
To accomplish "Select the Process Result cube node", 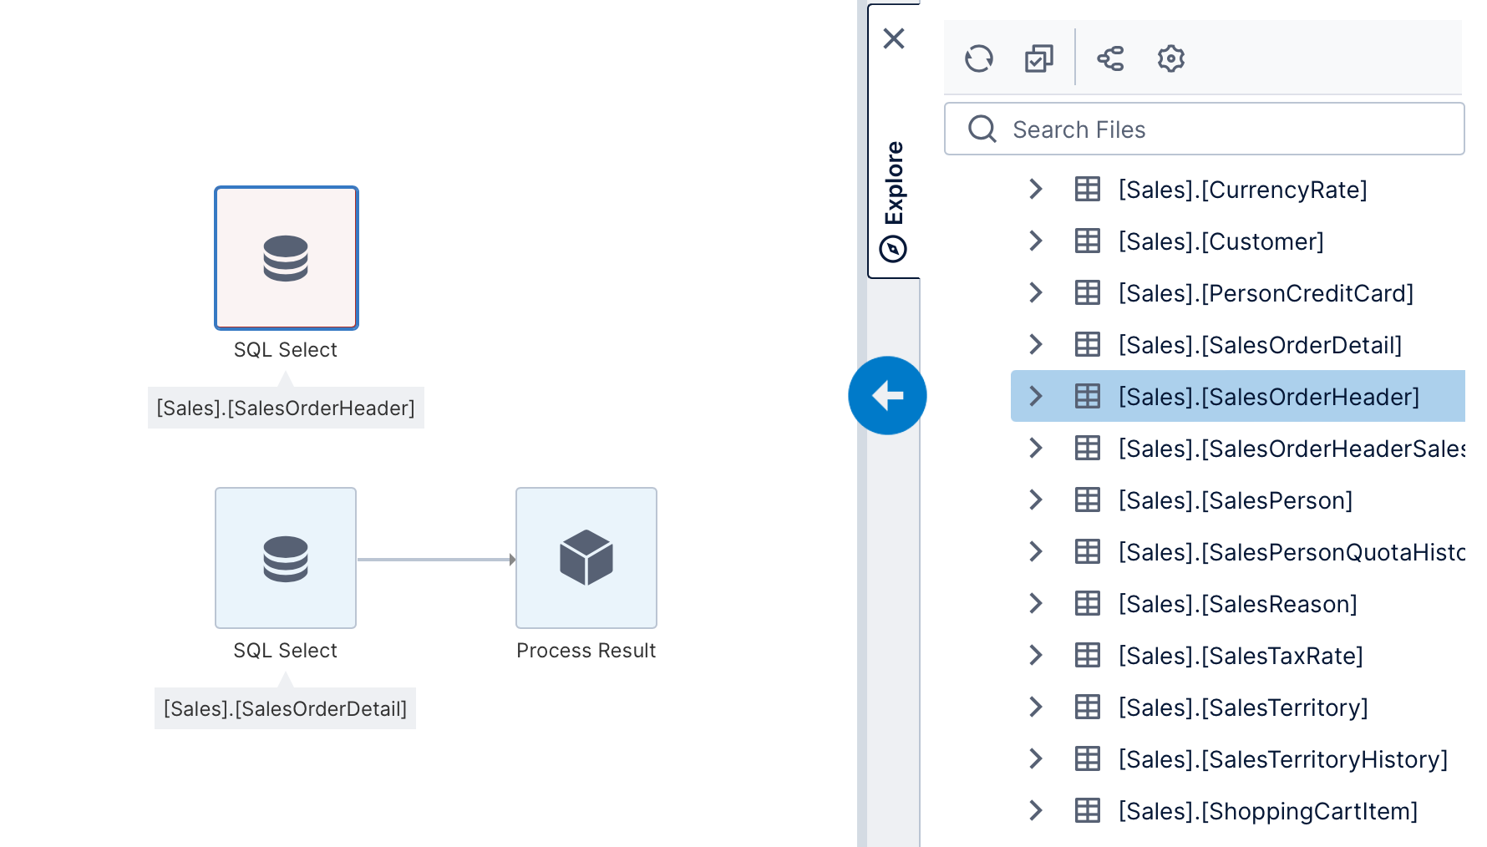I will point(586,558).
